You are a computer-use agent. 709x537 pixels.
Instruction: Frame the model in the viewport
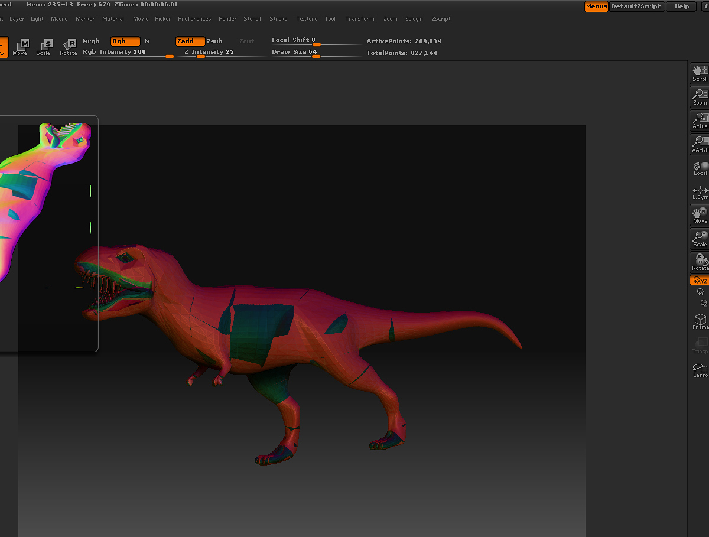tap(700, 322)
